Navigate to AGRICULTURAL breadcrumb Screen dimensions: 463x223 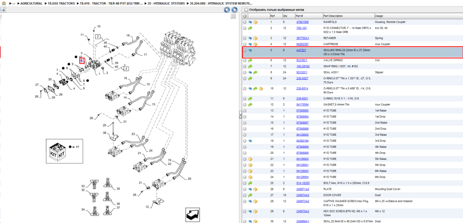point(31,4)
